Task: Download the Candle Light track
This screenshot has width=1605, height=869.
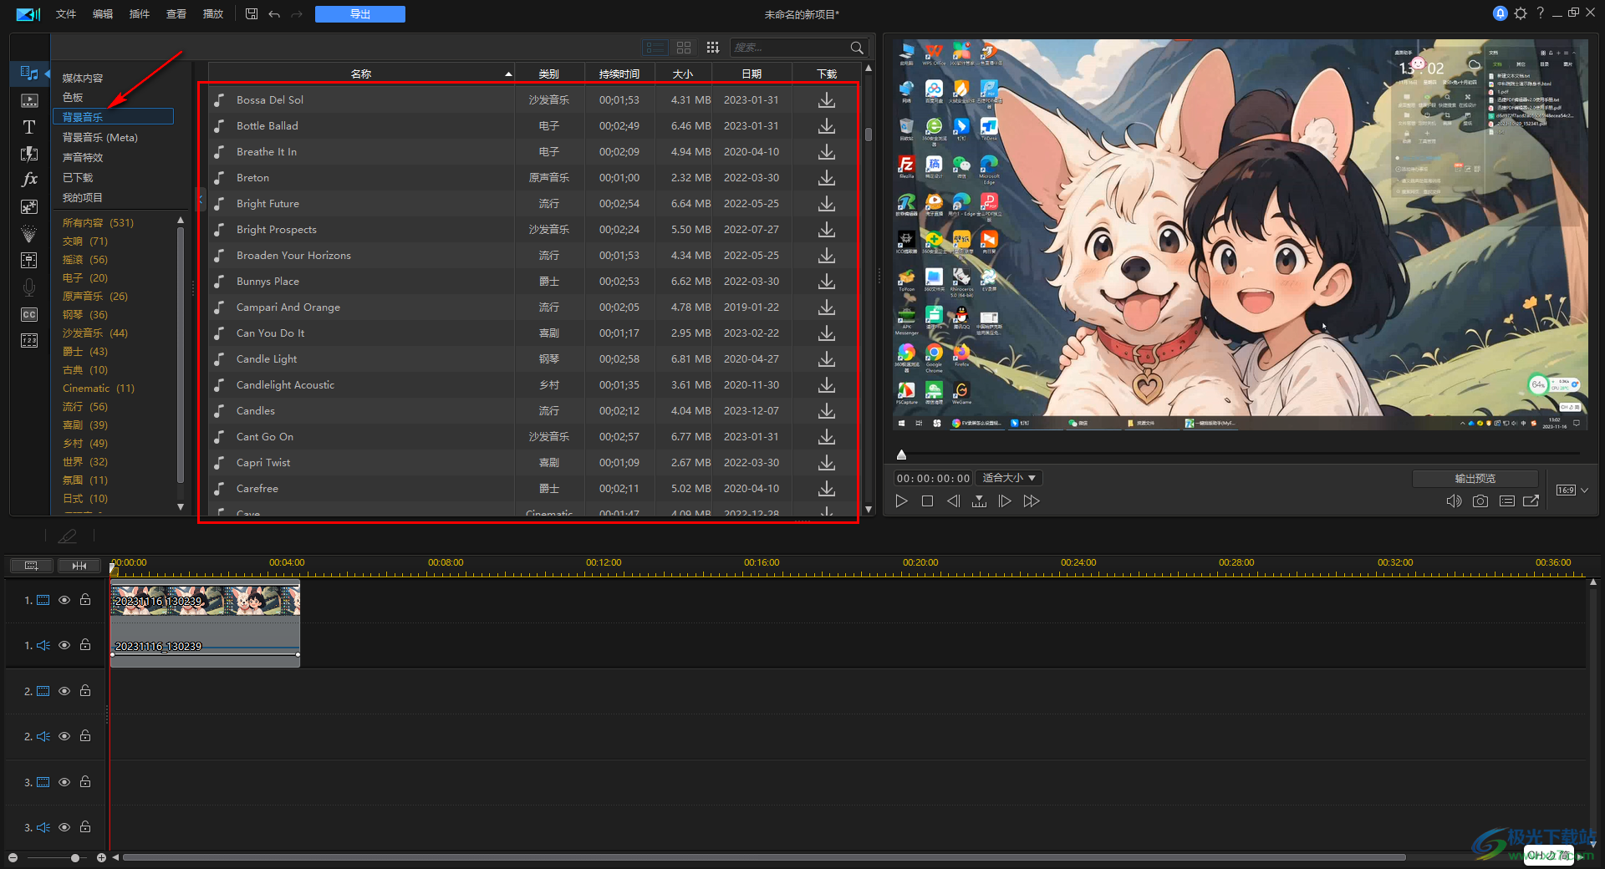Action: (827, 358)
